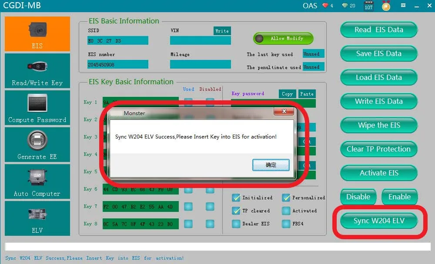This screenshot has height=264, width=435.
Task: Toggle Key 8 Disabled checkbox
Action: tap(210, 224)
